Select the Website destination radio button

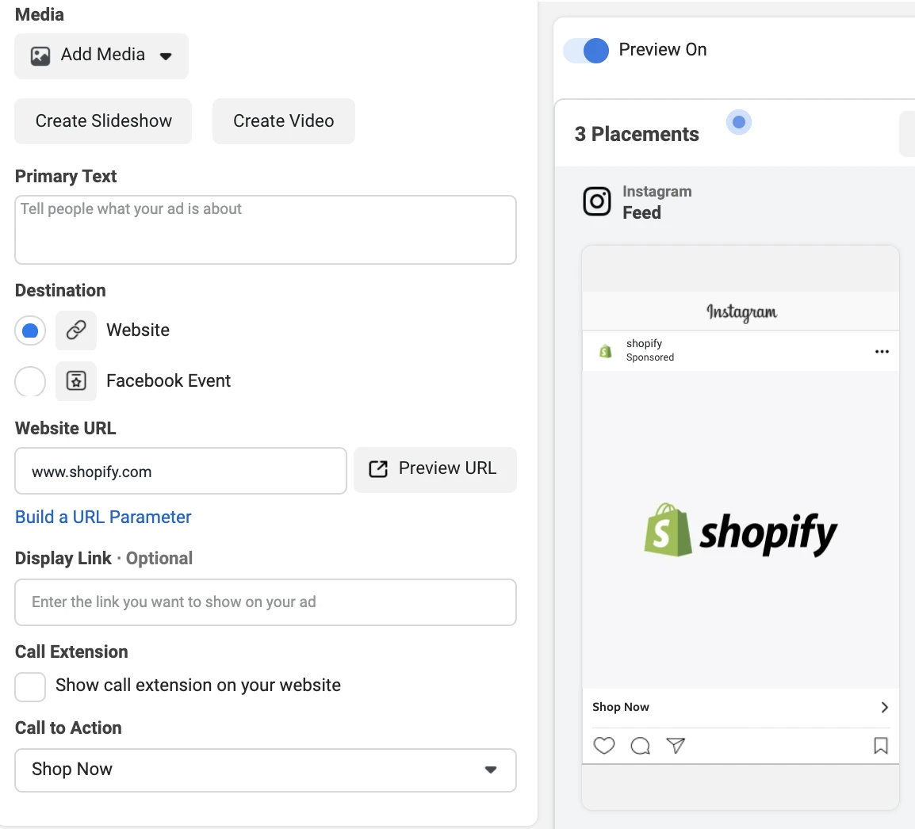click(x=30, y=330)
